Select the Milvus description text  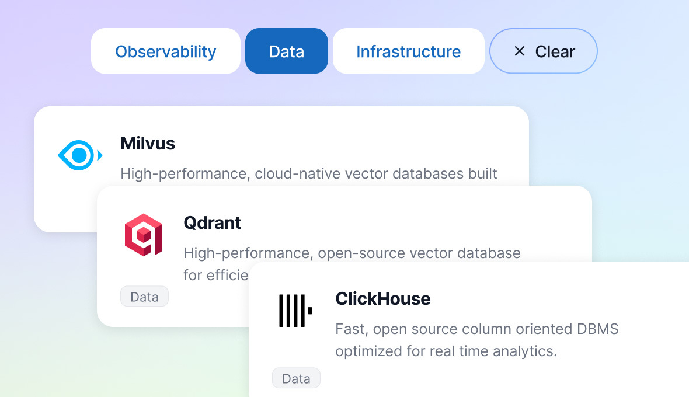308,174
